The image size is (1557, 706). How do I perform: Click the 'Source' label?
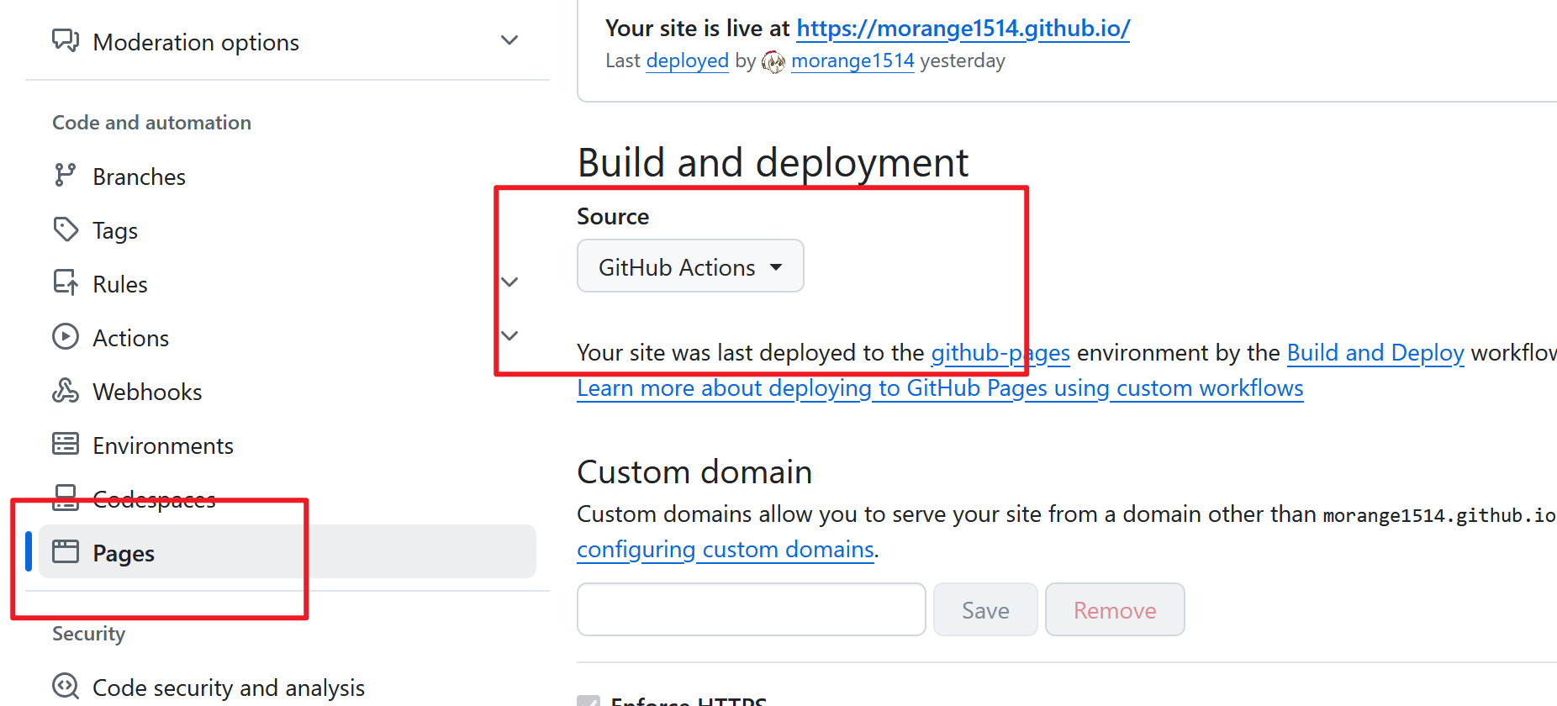click(x=613, y=216)
